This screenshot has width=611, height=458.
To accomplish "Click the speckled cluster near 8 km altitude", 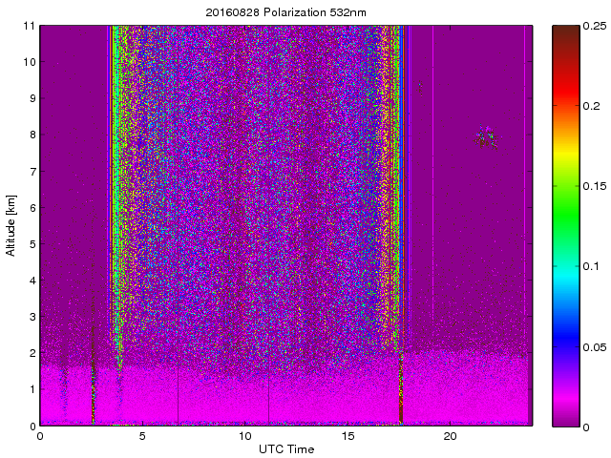I will point(488,139).
